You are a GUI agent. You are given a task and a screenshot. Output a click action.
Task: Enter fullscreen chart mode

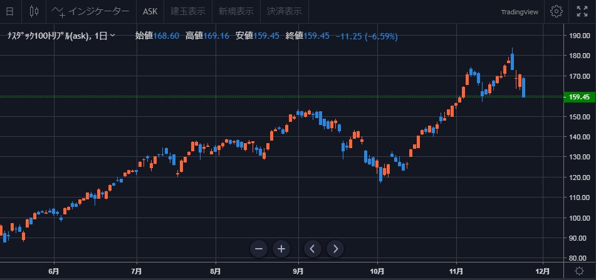(582, 11)
